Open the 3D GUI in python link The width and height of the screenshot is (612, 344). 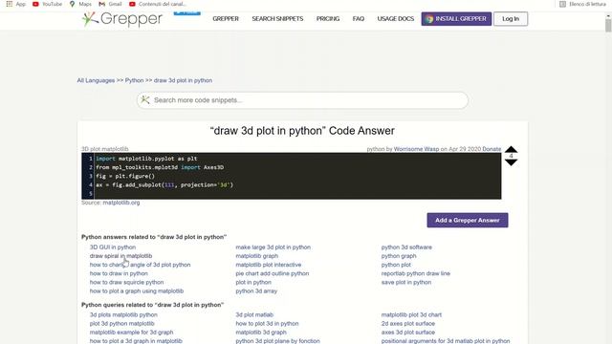[113, 247]
